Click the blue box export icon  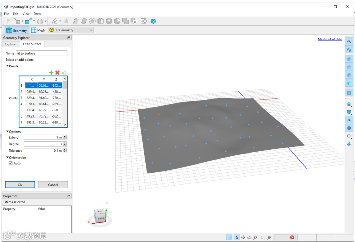tap(28, 21)
